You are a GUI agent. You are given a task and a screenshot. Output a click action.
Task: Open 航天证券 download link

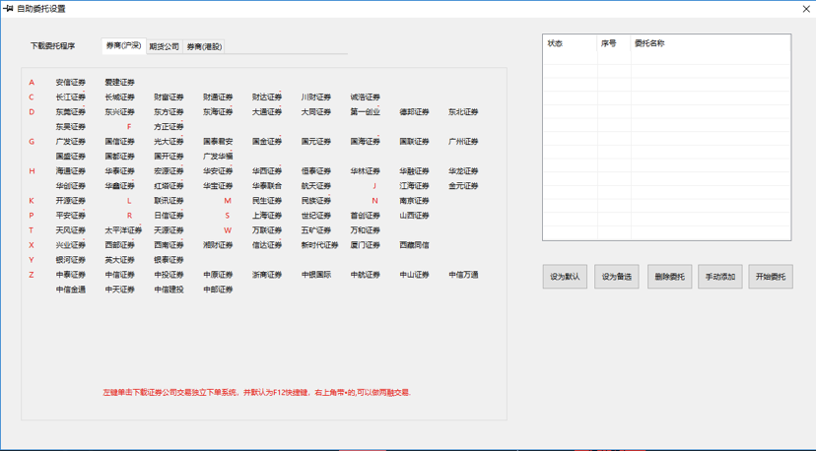point(316,186)
